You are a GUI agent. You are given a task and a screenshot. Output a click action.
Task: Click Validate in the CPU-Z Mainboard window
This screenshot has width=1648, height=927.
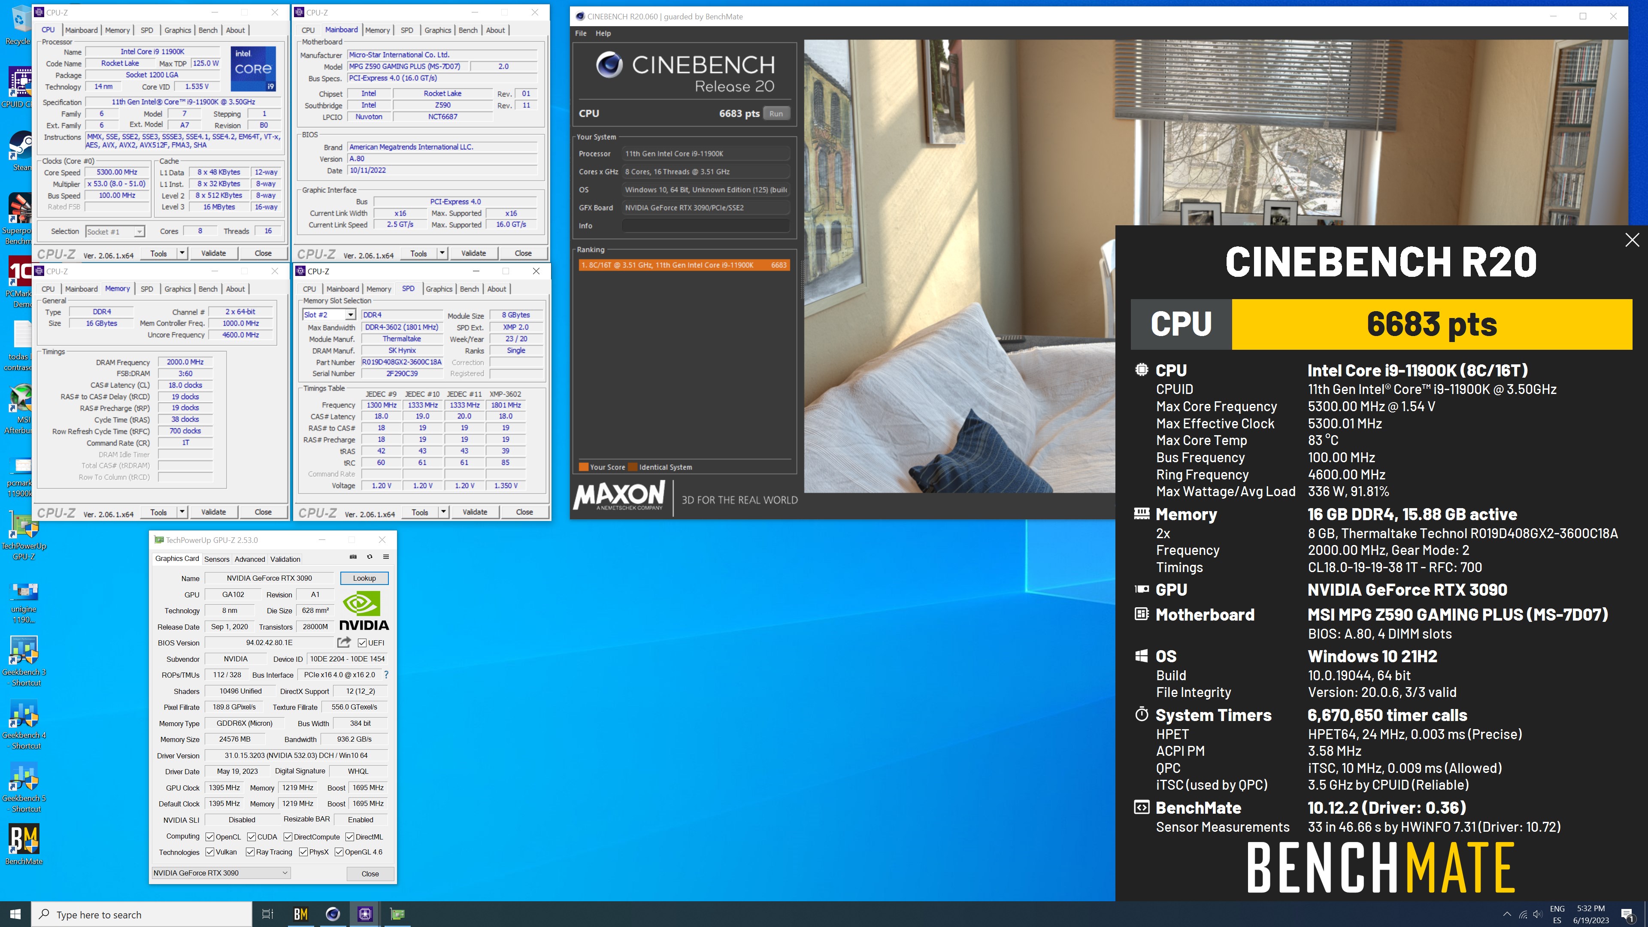click(x=473, y=253)
